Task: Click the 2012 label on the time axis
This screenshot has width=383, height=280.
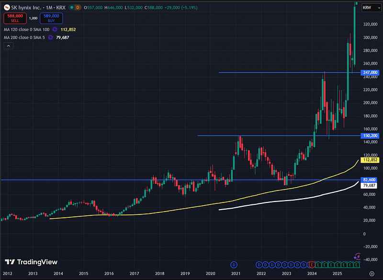Action: click(x=8, y=273)
